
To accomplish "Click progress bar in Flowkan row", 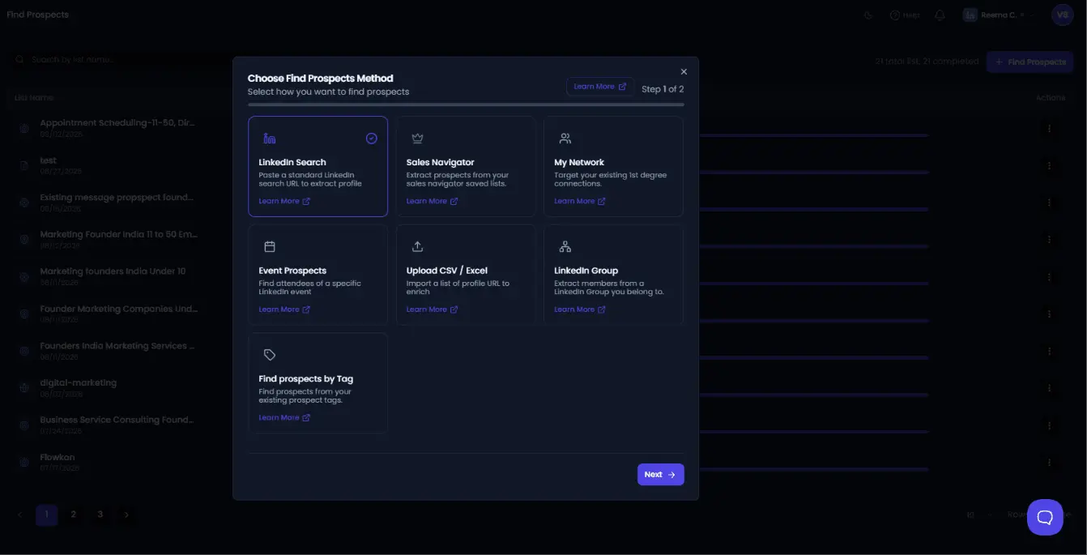I will [814, 469].
